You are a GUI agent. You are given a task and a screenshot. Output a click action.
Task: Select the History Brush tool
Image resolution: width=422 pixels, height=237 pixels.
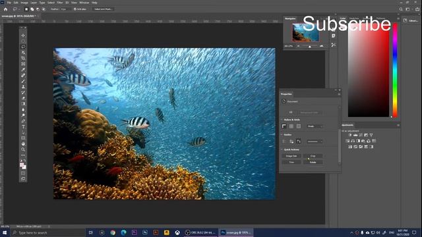pos(23,92)
